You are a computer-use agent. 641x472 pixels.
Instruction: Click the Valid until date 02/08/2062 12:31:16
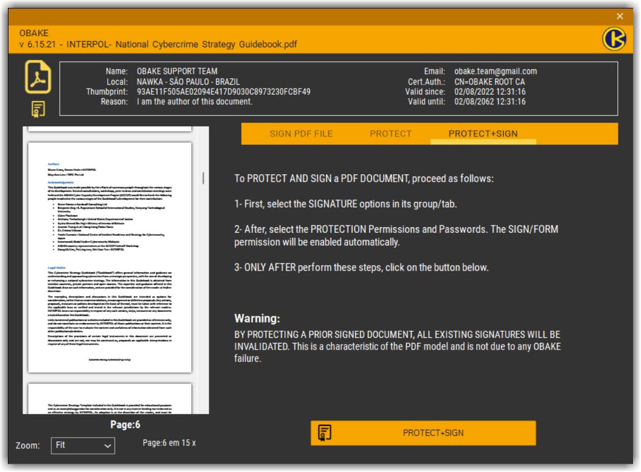click(490, 102)
